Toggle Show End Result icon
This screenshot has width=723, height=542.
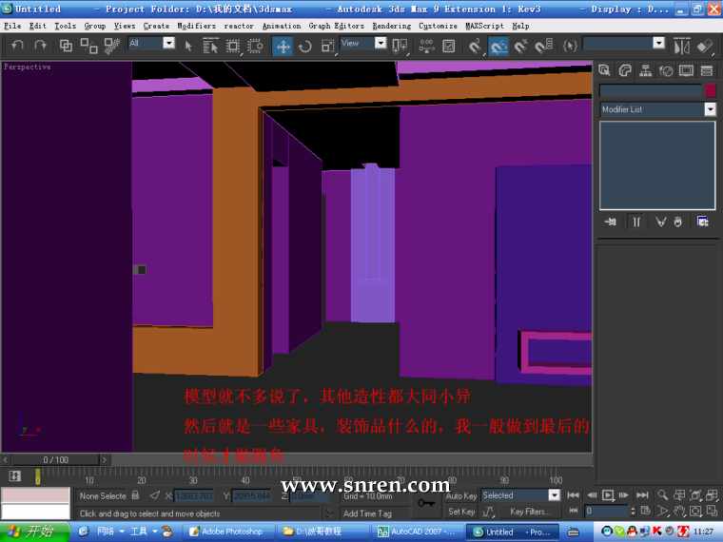pos(636,223)
